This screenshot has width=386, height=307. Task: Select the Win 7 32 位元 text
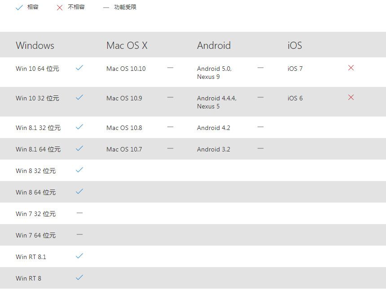coord(36,214)
